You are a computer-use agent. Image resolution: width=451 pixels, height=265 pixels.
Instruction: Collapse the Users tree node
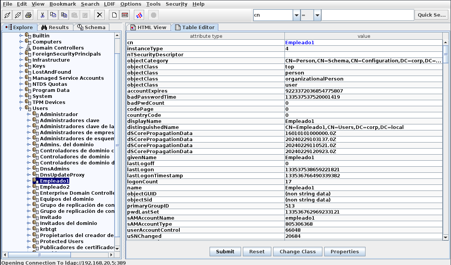(21, 108)
